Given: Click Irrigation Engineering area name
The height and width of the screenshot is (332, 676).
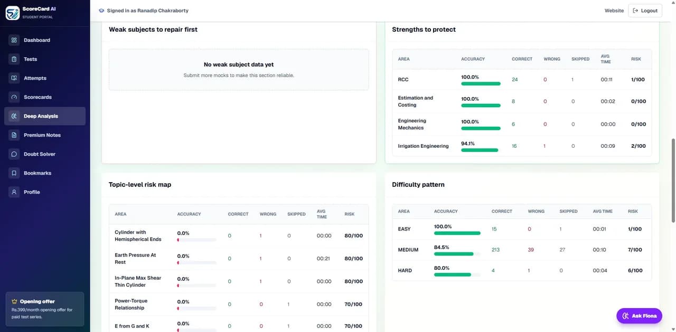Looking at the screenshot, I should tap(423, 146).
